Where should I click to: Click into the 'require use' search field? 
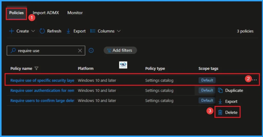click(46, 51)
